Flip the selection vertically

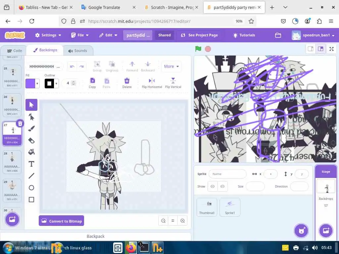click(x=173, y=83)
